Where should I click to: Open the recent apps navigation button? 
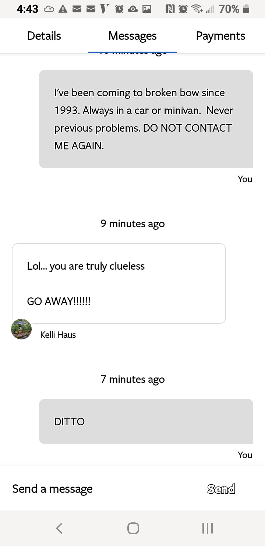pyautogui.click(x=207, y=528)
